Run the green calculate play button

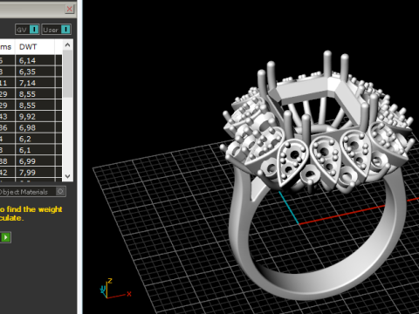(5, 237)
